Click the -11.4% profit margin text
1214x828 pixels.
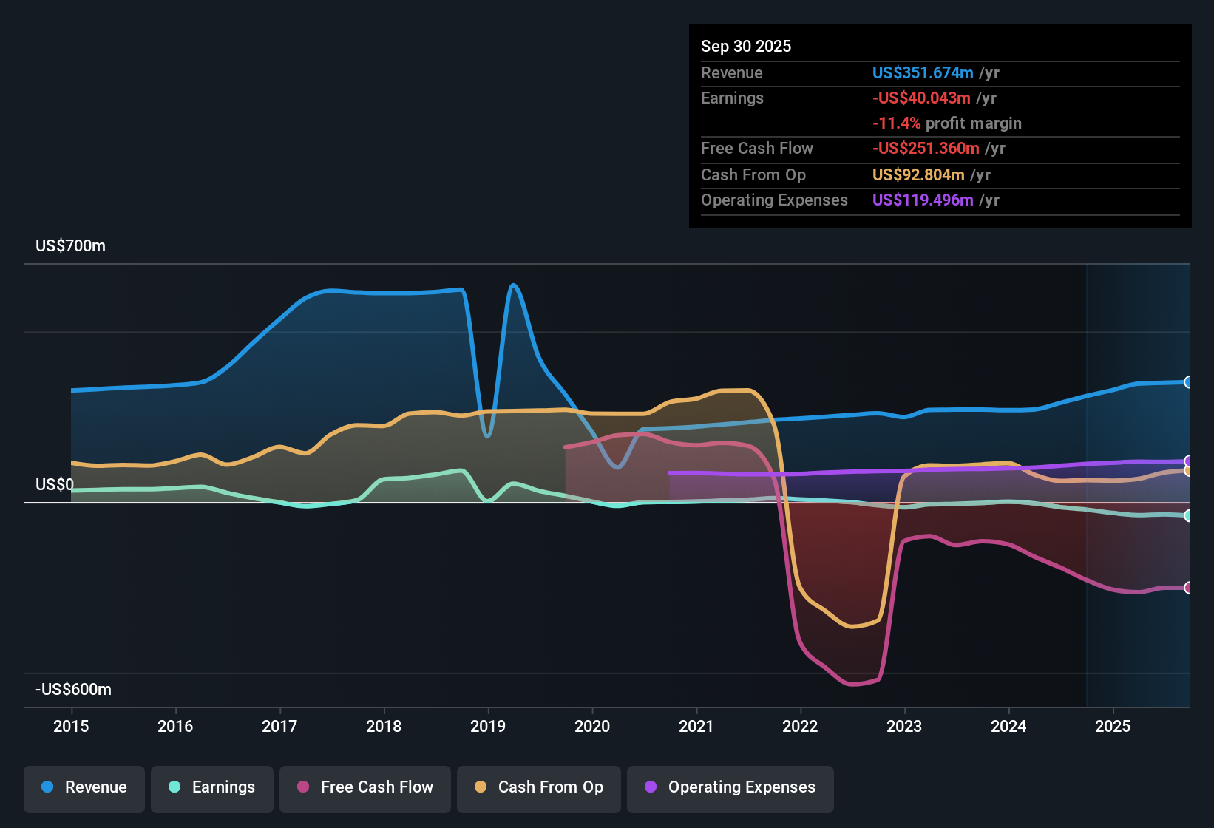click(947, 123)
